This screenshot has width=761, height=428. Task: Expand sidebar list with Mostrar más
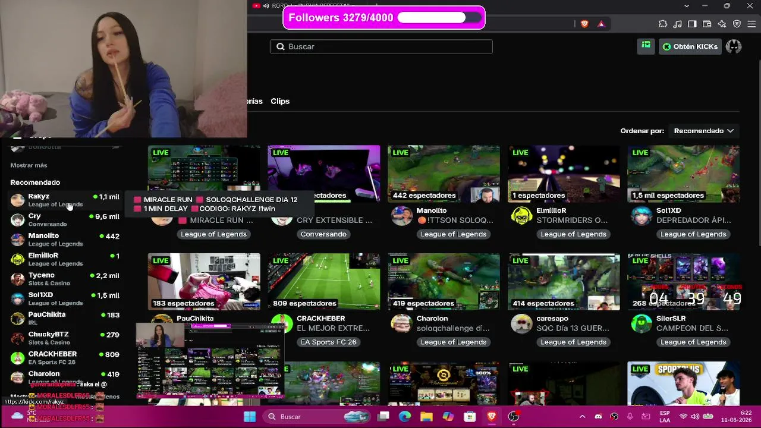tap(29, 165)
